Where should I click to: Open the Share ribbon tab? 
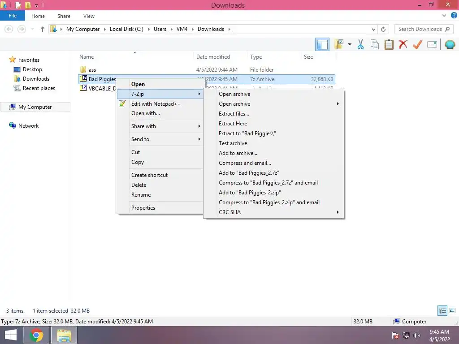point(64,16)
